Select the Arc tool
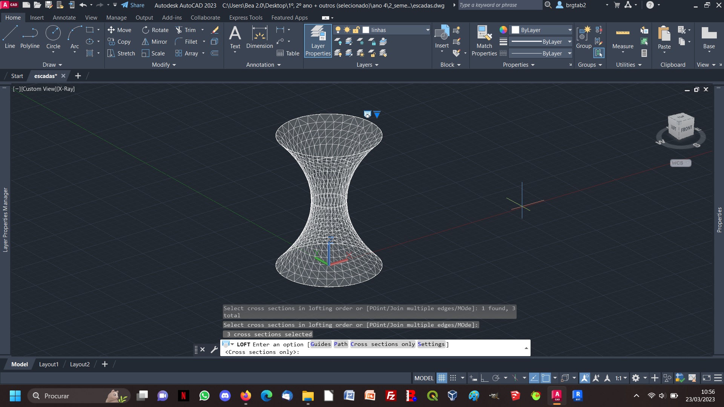 pos(75,37)
